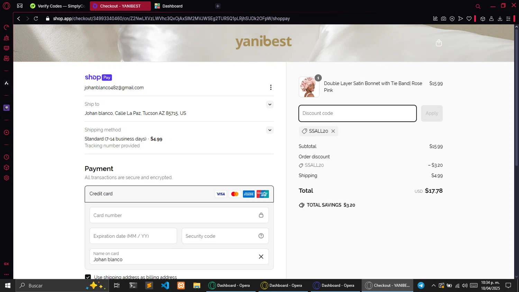Open Visual Studio Code from taskbar
Image resolution: width=519 pixels, height=292 pixels.
click(x=165, y=285)
